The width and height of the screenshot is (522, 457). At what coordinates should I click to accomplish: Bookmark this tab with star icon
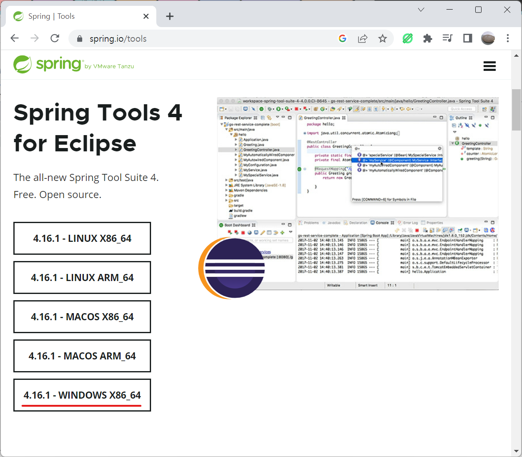(x=383, y=38)
